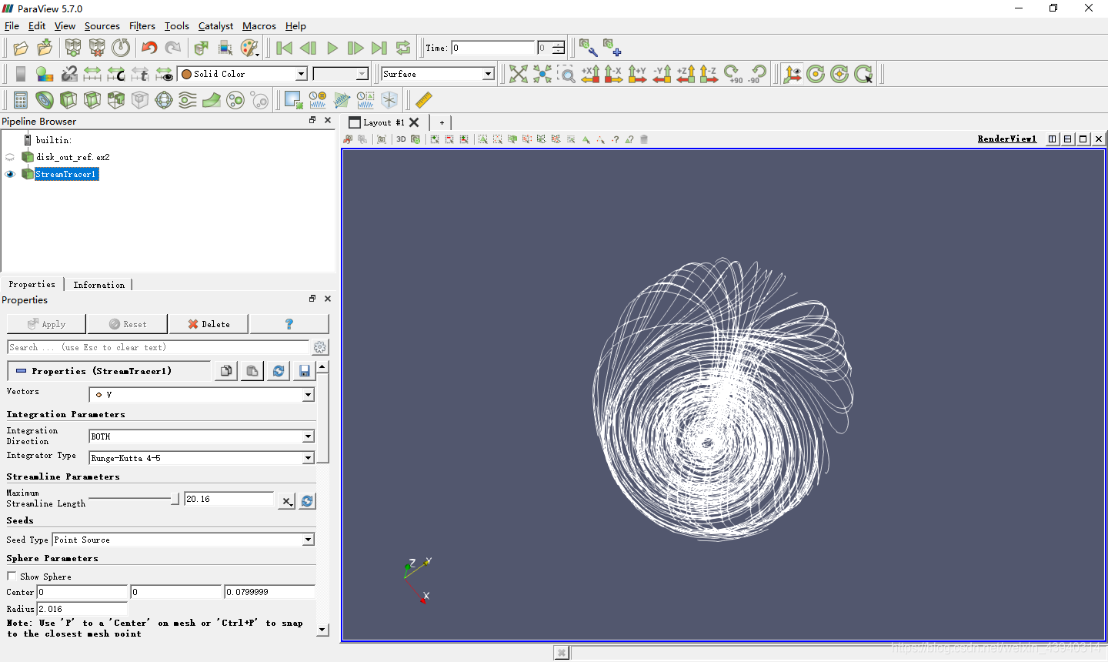This screenshot has width=1108, height=662.
Task: Open the Catalyst menu
Action: [x=215, y=26]
